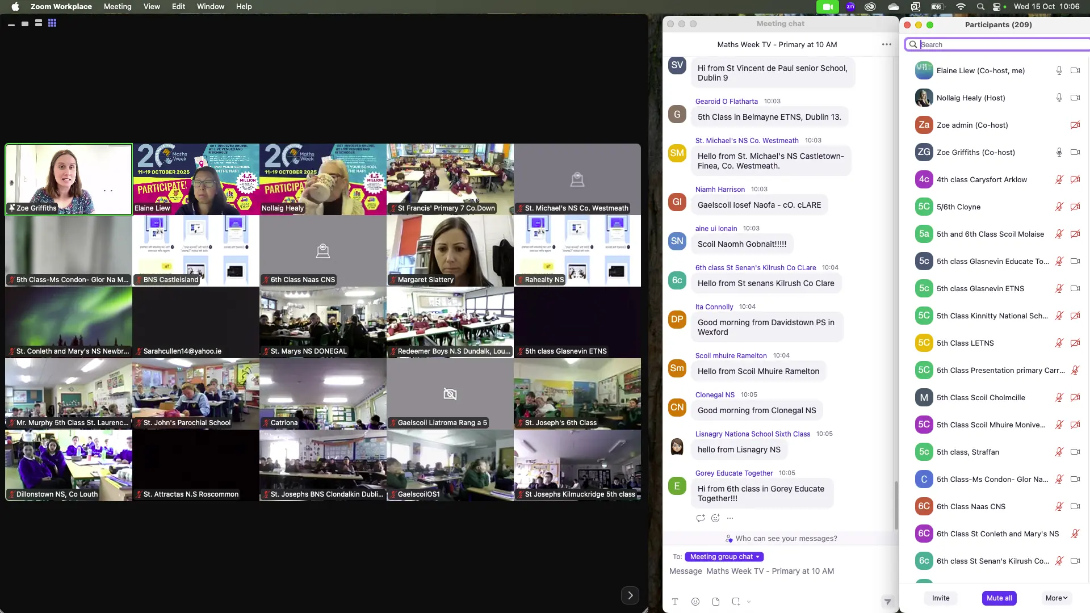Click the file attachment icon in chat
Screen dimensions: 1090x613
[716, 602]
